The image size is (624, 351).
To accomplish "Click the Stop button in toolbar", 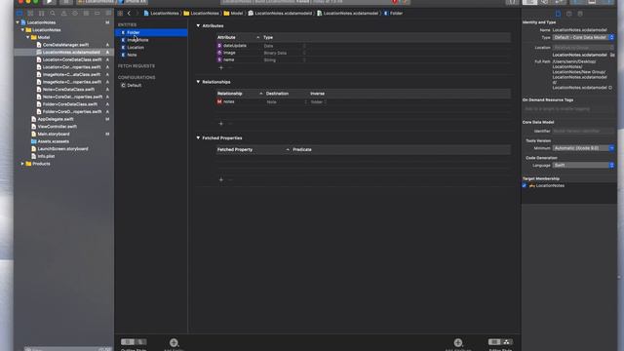I will [66, 2].
